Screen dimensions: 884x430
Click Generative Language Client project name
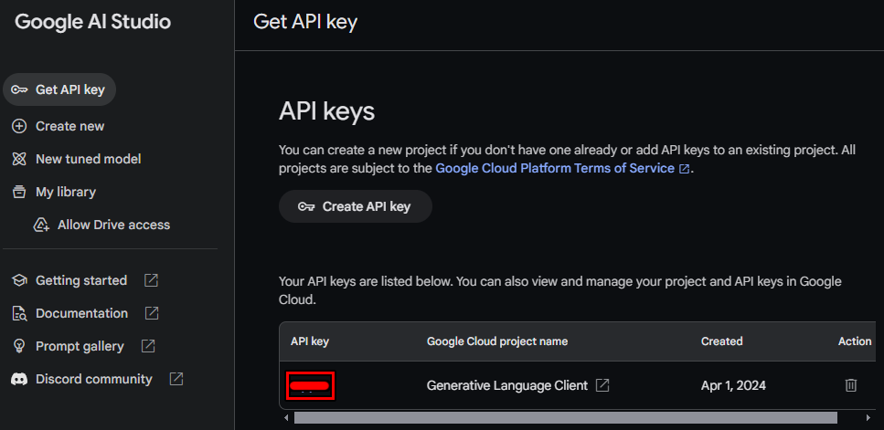(506, 385)
